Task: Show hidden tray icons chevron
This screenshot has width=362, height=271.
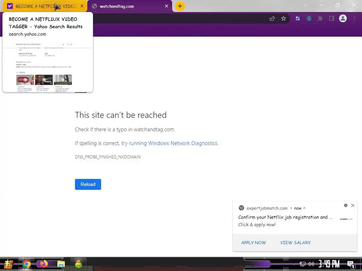Action: tap(294, 264)
